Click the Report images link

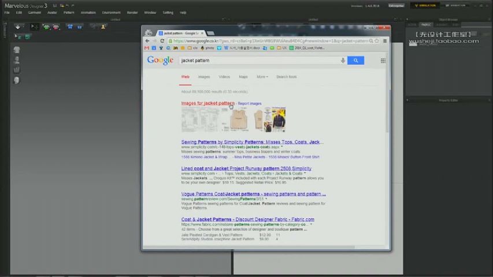click(249, 104)
